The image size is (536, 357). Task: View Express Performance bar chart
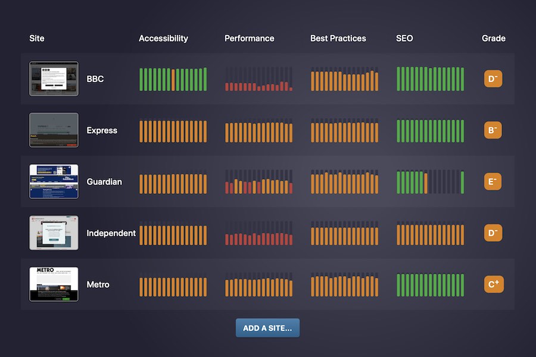(259, 130)
